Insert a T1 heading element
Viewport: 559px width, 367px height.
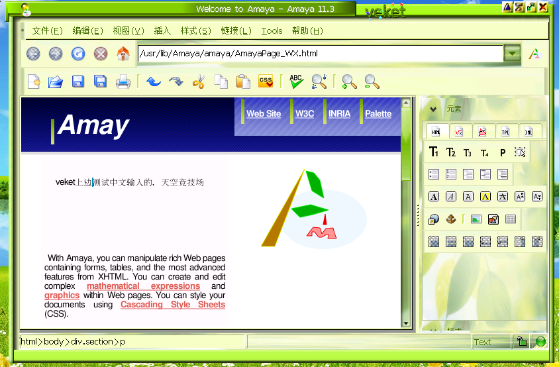tap(434, 152)
